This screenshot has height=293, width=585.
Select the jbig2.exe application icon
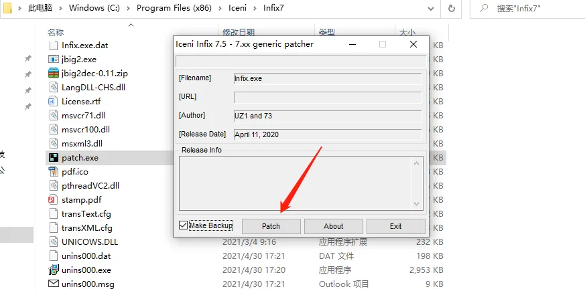pos(54,59)
